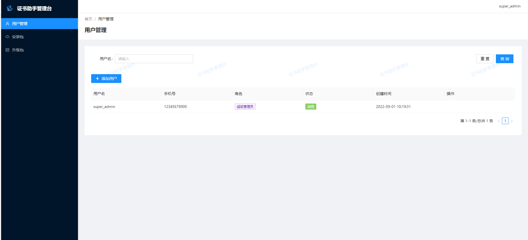Open the super_admin account menu

coord(510,6)
